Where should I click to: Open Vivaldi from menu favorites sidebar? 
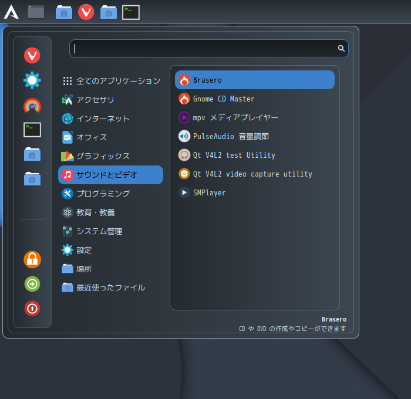point(32,56)
